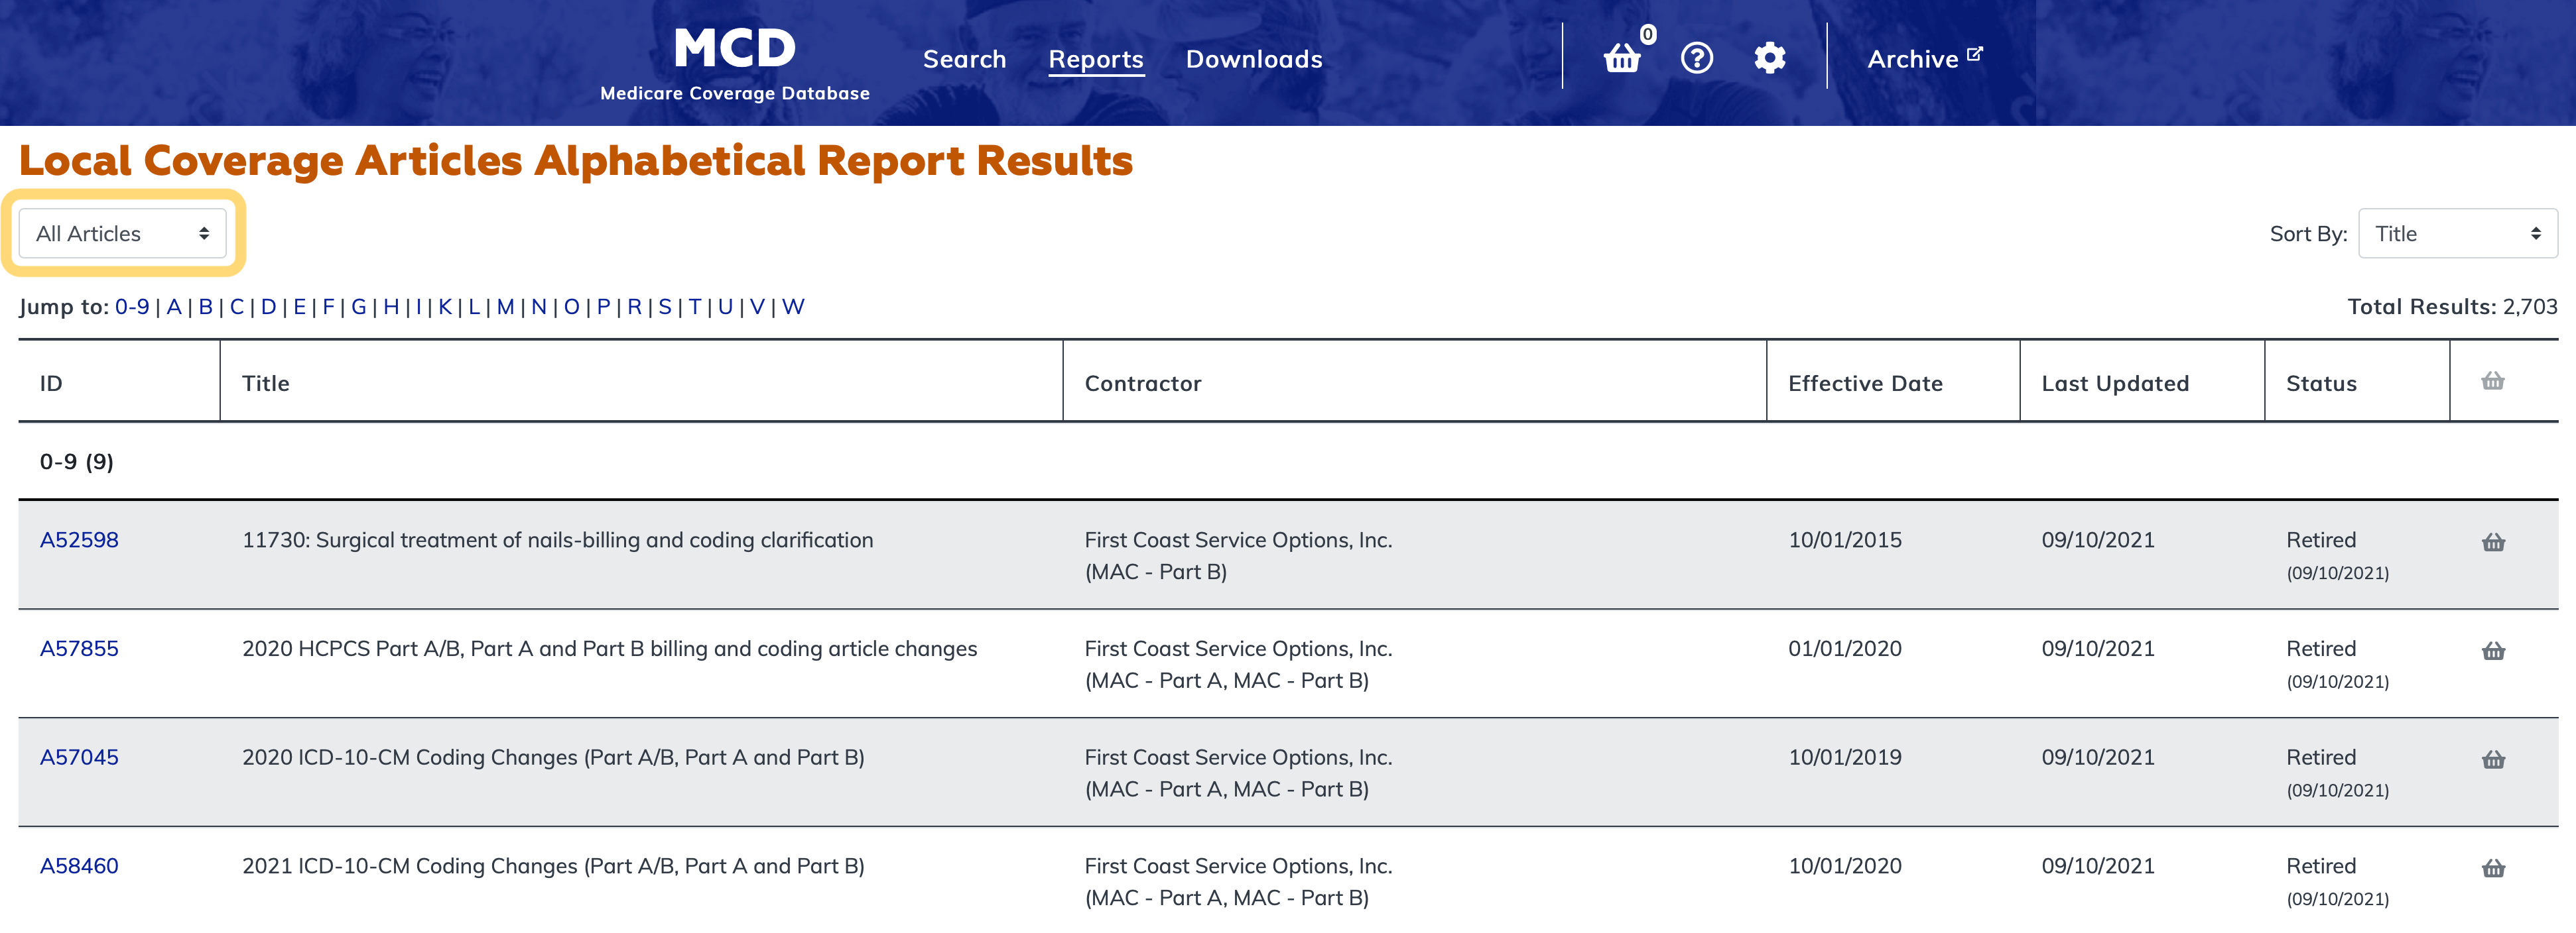Open the basket icon in header
The height and width of the screenshot is (933, 2576).
1621,59
